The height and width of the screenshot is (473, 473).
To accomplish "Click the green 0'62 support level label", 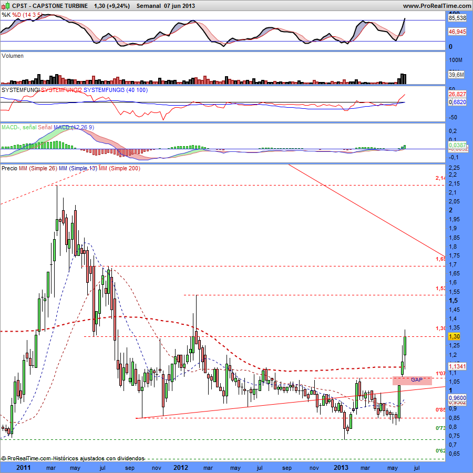I will 440,451.
